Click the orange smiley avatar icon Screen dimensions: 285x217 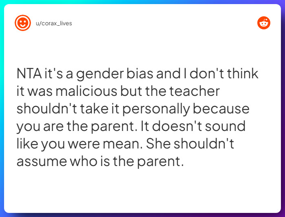(x=23, y=23)
